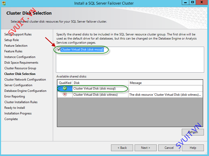Viewport: 209px width, 156px height.
Task: Minimize the setup window
Action: [185, 2]
